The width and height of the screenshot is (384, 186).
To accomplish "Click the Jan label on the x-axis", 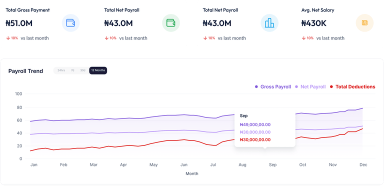I will tap(34, 164).
